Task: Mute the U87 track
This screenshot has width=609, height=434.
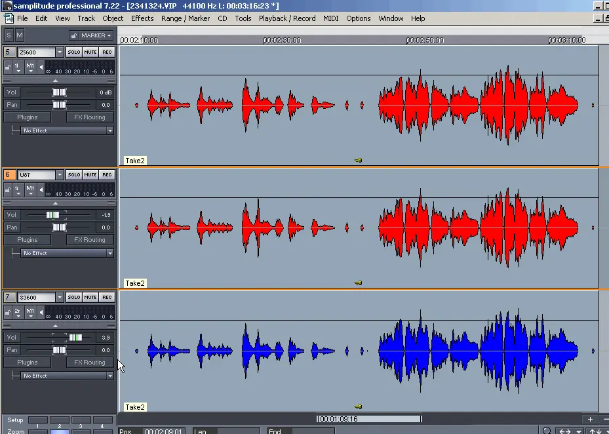Action: pos(90,174)
